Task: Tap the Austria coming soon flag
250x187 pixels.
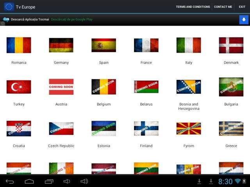Action: [x=61, y=87]
